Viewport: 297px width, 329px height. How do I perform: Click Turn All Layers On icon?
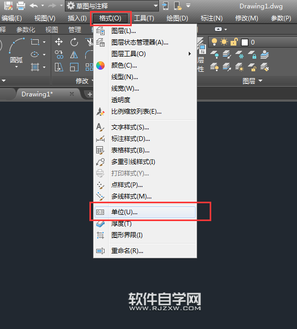[214, 68]
